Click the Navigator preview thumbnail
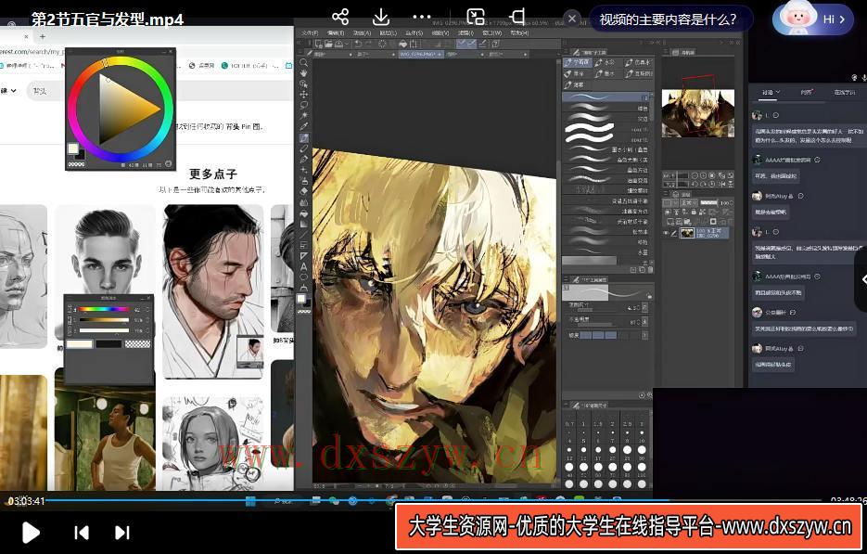The height and width of the screenshot is (554, 867). [x=698, y=113]
